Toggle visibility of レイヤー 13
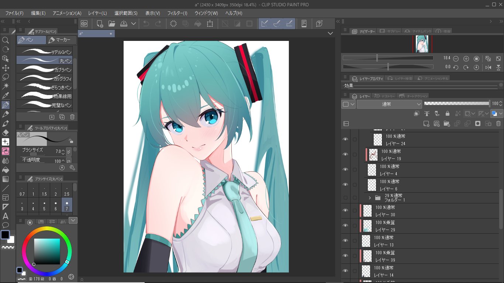Screen dimensions: 504x283 [345, 241]
